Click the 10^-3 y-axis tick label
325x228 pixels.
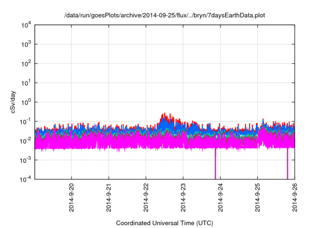click(x=25, y=160)
